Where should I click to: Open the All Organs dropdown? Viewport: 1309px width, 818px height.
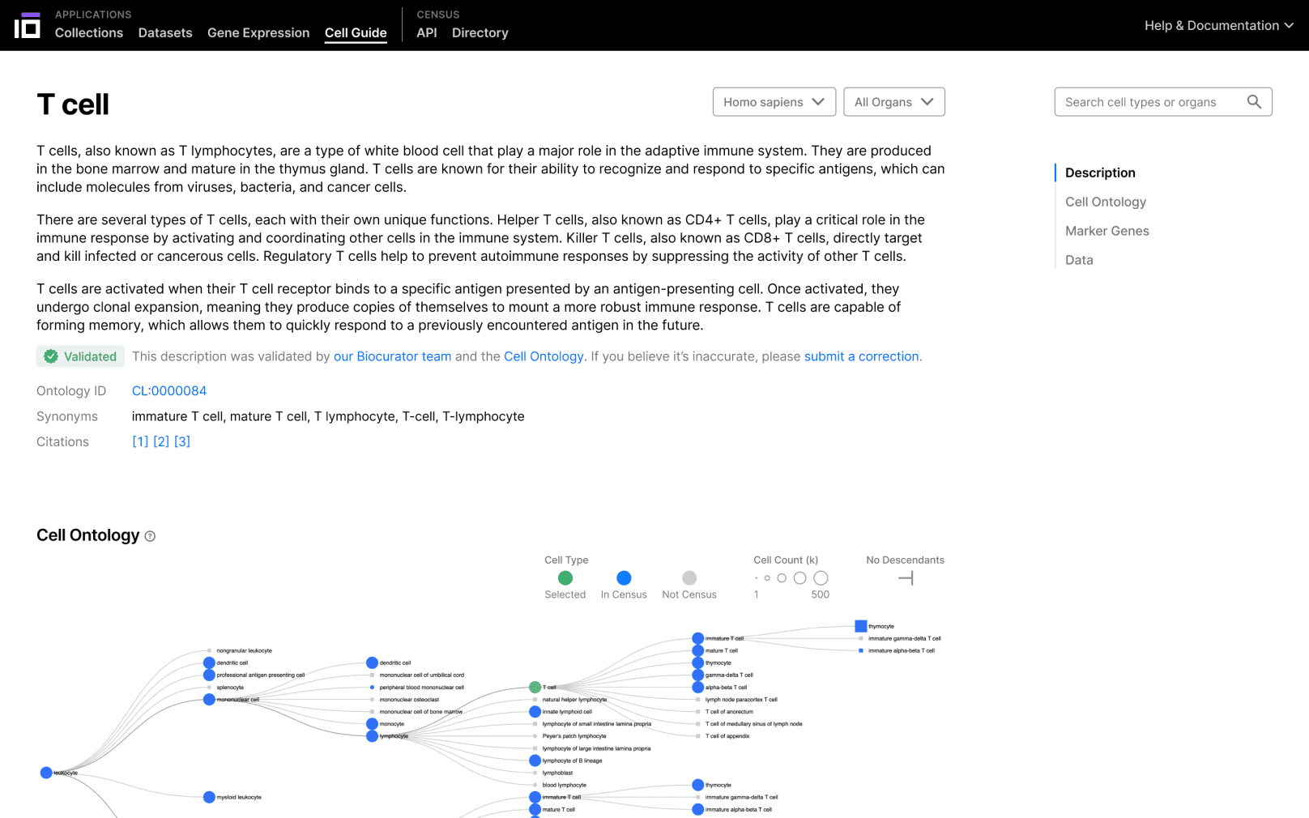click(x=893, y=102)
